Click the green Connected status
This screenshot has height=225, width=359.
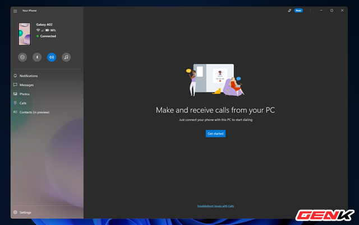click(x=46, y=36)
